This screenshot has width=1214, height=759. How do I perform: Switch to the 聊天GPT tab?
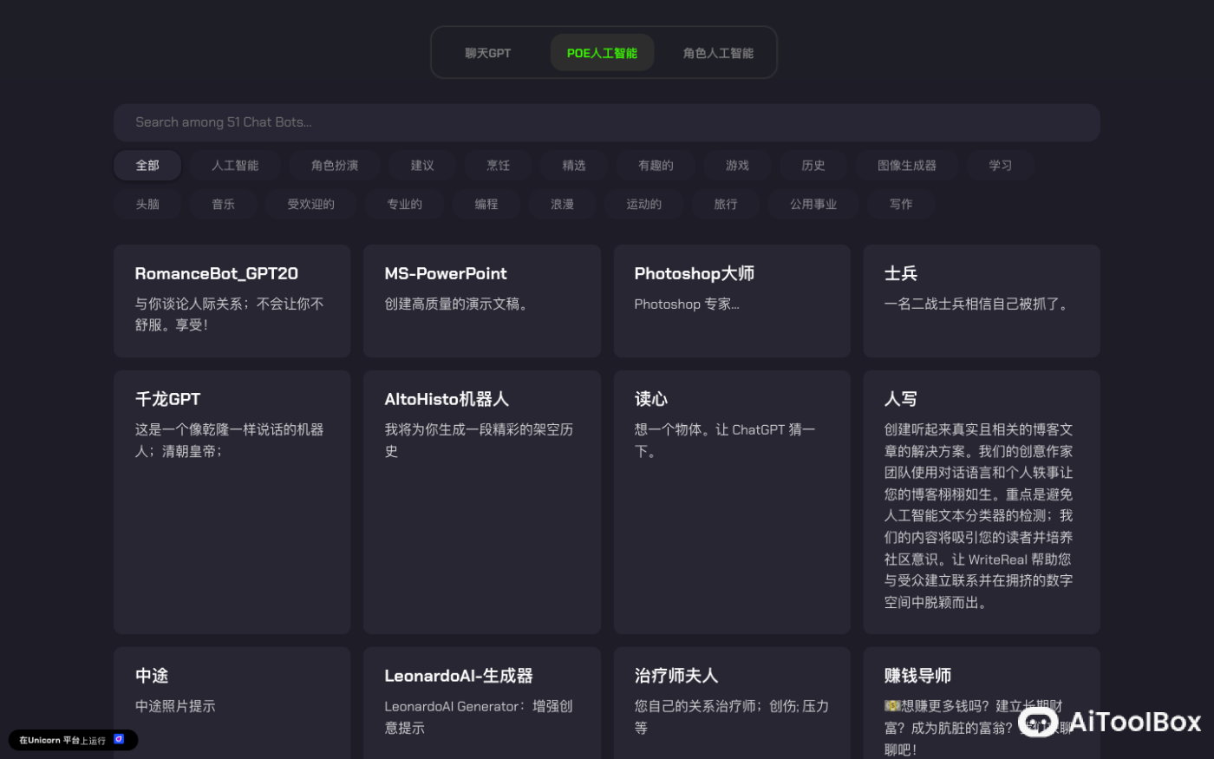click(488, 52)
